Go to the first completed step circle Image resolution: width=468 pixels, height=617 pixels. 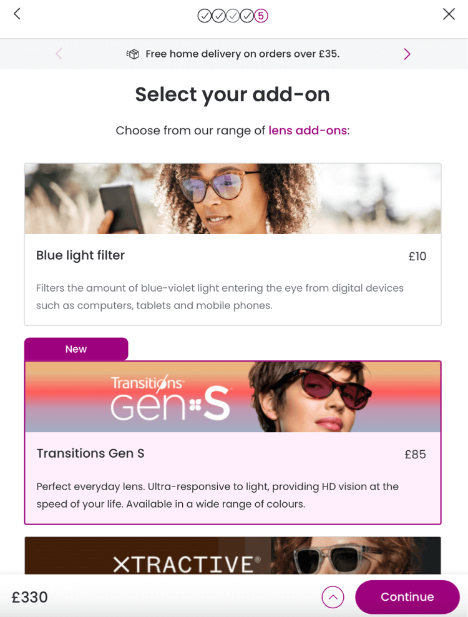click(x=204, y=16)
